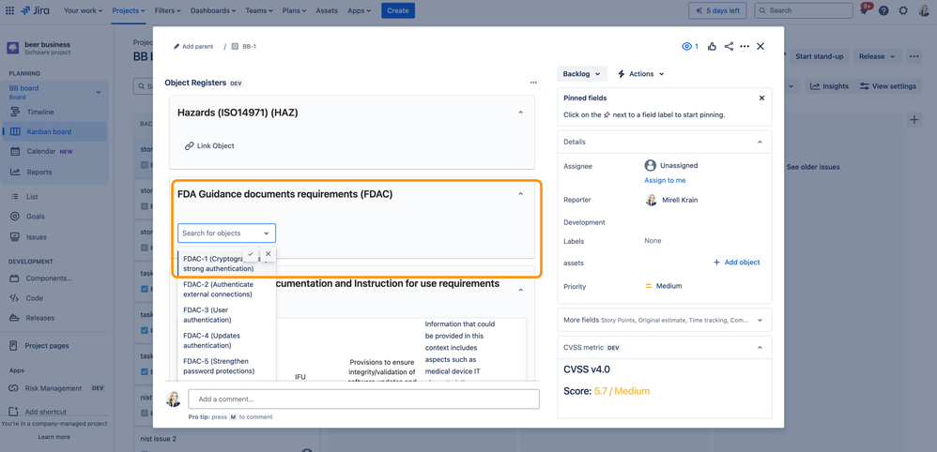Confirm selection with the checkmark button

point(251,254)
